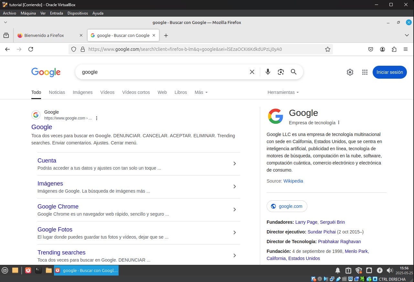Expand the Herramientas dropdown
414x282 pixels.
pos(283,92)
